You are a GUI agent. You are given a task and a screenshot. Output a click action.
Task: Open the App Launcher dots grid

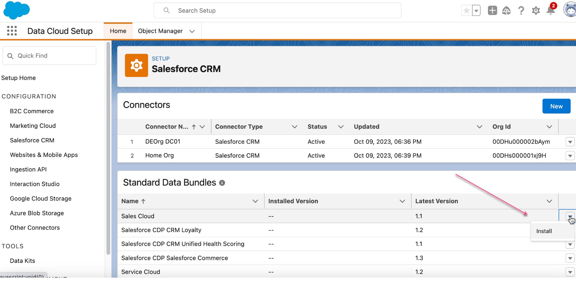(12, 31)
